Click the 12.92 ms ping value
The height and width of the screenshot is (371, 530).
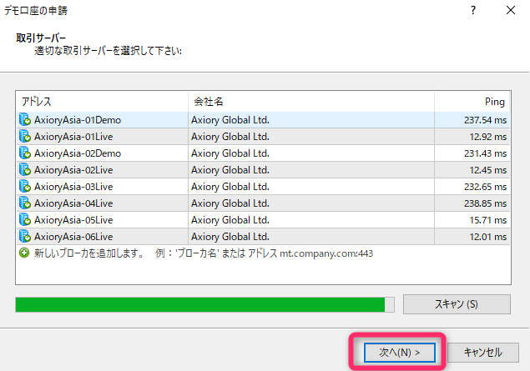pyautogui.click(x=487, y=137)
